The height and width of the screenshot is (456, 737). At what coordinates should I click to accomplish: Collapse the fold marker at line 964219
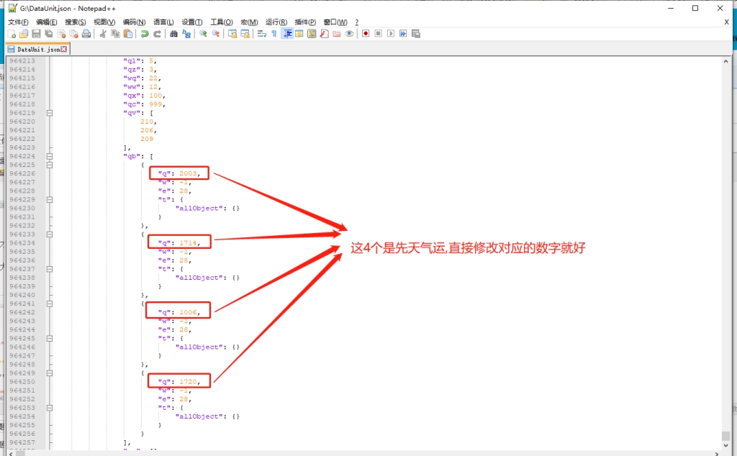(x=50, y=113)
